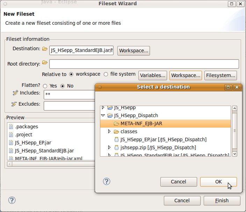Select .packages in the Preview list
Screen dimensions: 246x212
(27, 127)
